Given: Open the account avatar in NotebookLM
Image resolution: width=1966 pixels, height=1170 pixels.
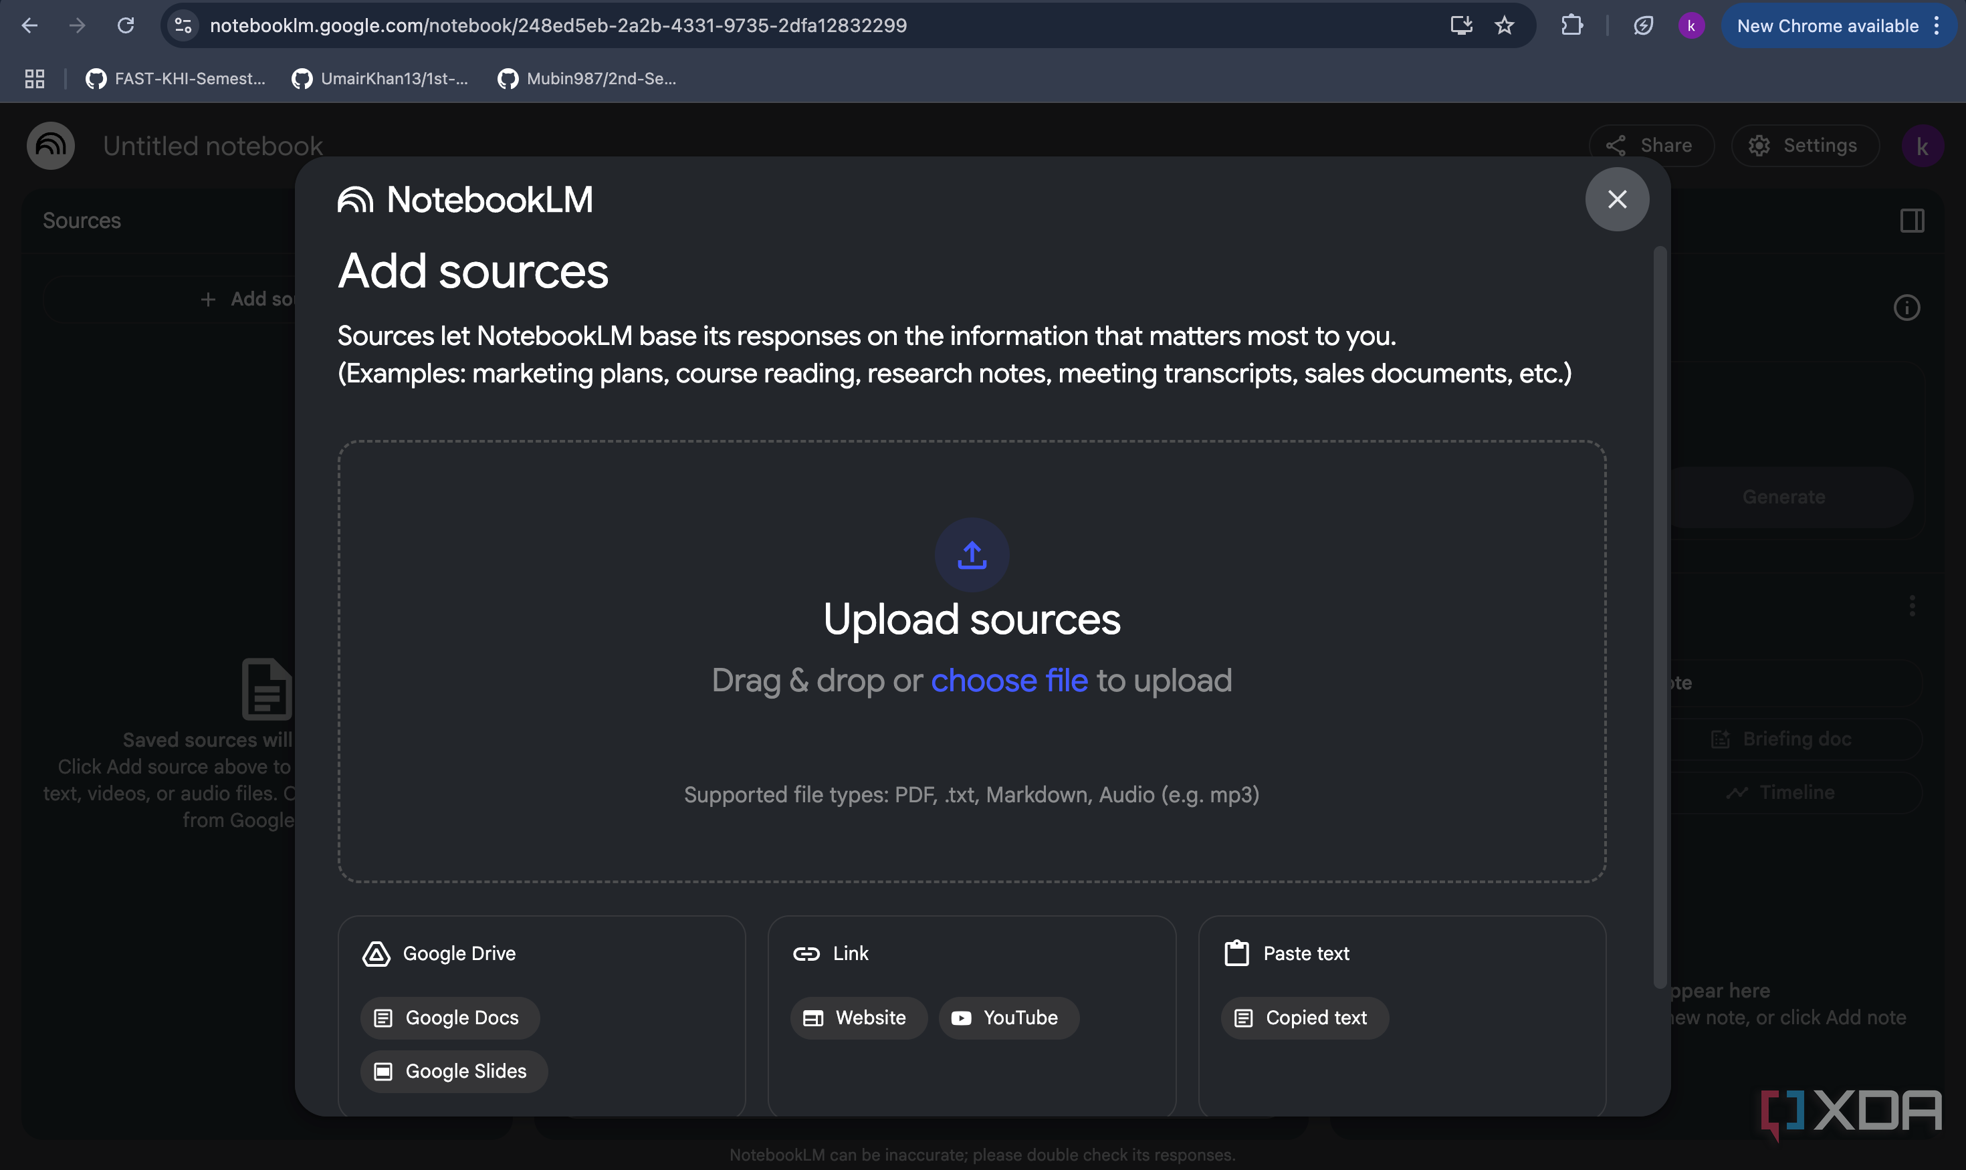Looking at the screenshot, I should 1923,146.
